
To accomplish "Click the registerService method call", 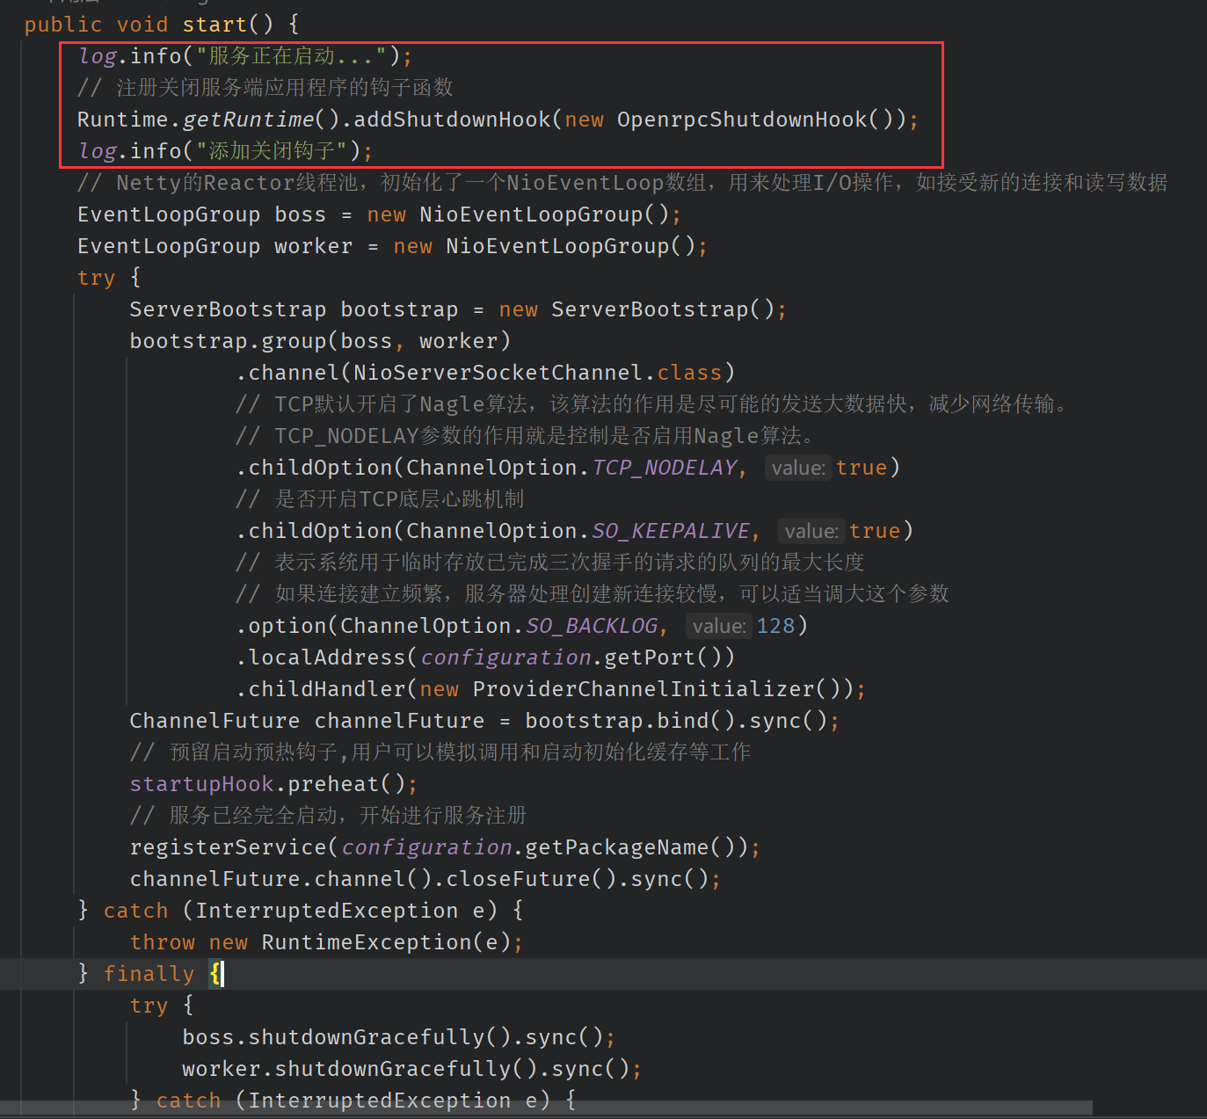I will click(x=228, y=847).
